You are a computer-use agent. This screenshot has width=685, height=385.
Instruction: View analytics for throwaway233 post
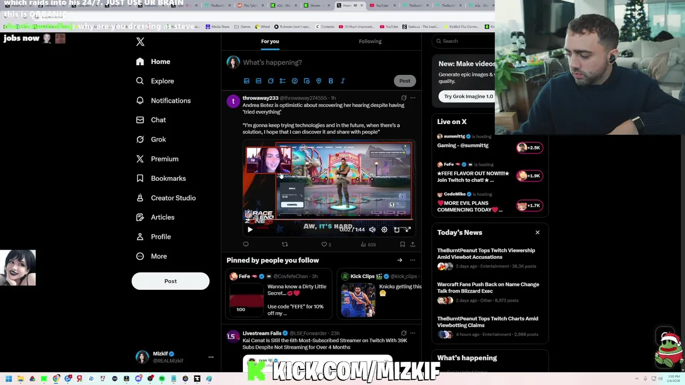click(x=368, y=244)
